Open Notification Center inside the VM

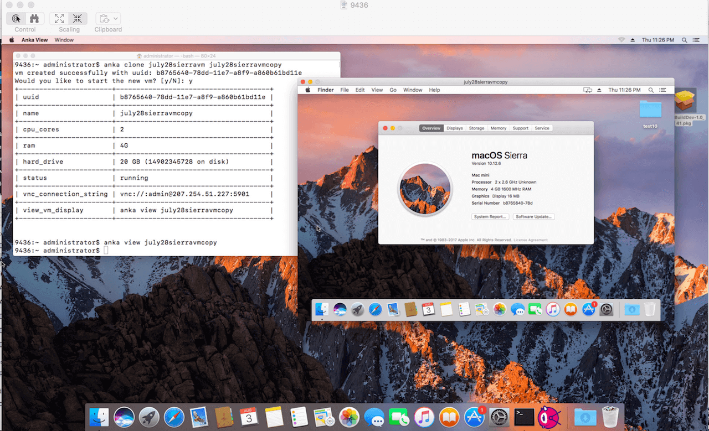(x=664, y=90)
